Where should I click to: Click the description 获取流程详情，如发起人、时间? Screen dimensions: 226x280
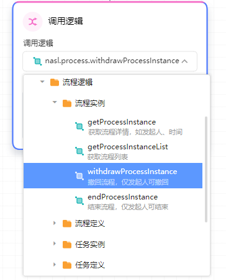135,132
